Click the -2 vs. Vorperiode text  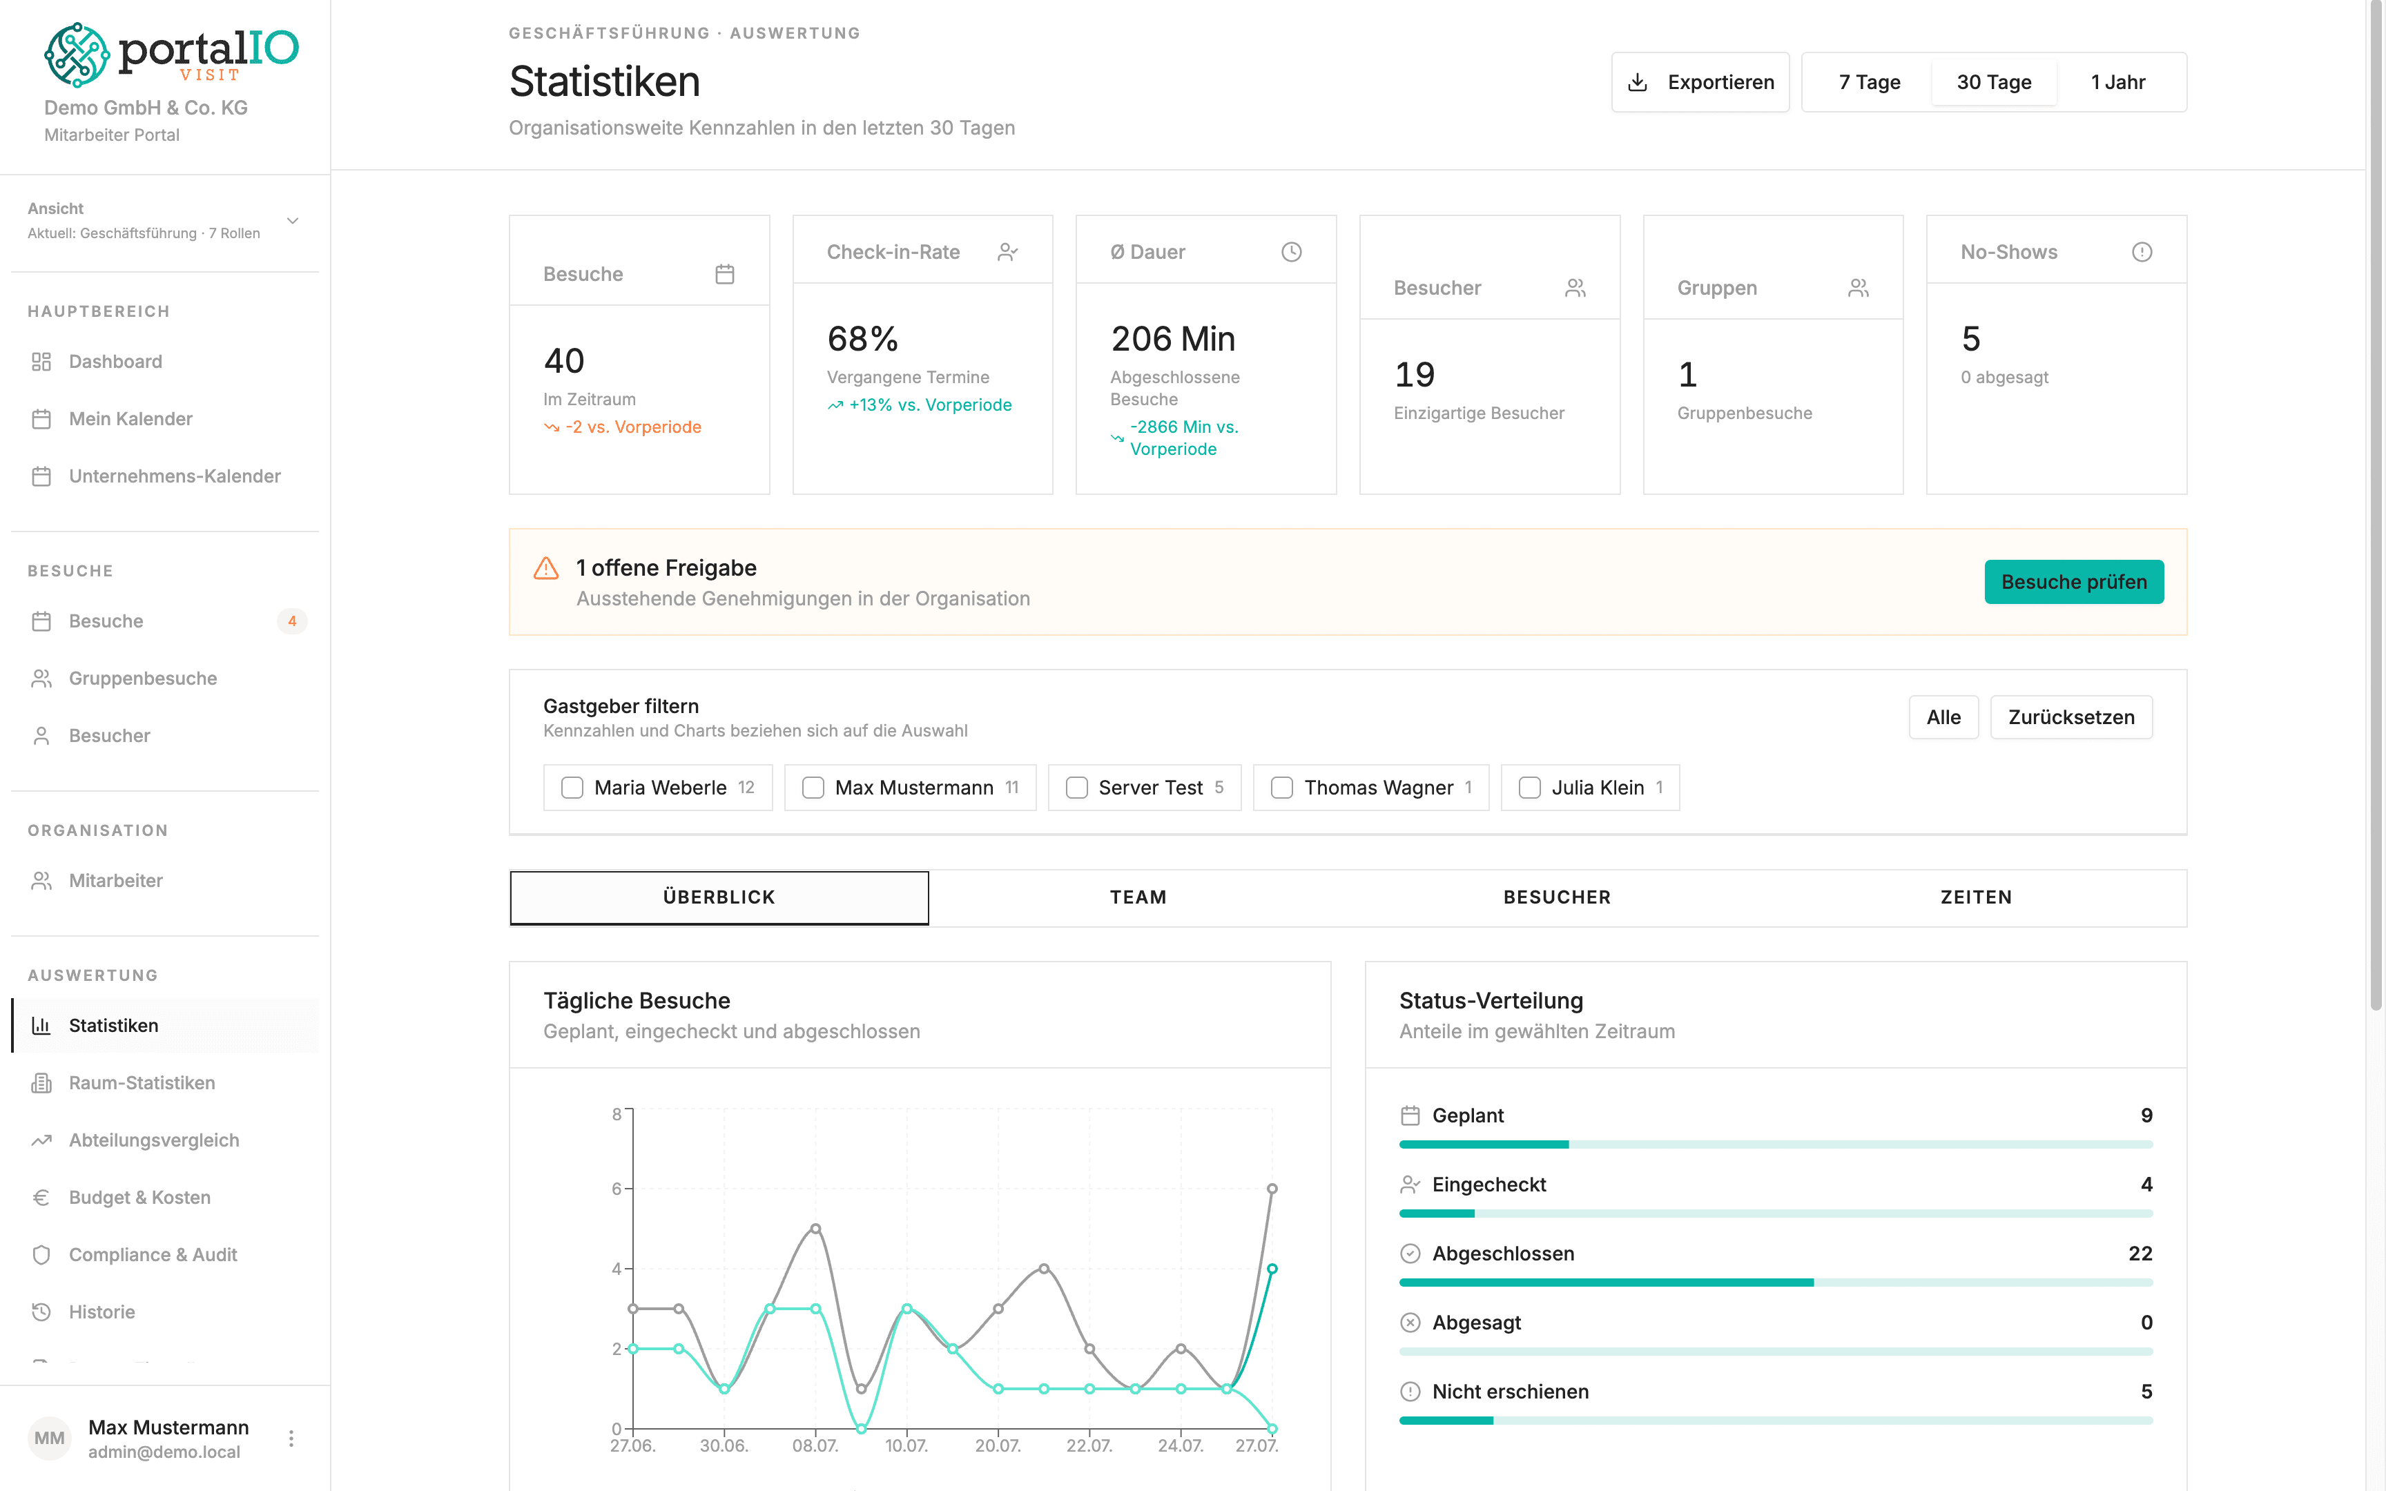[x=633, y=427]
